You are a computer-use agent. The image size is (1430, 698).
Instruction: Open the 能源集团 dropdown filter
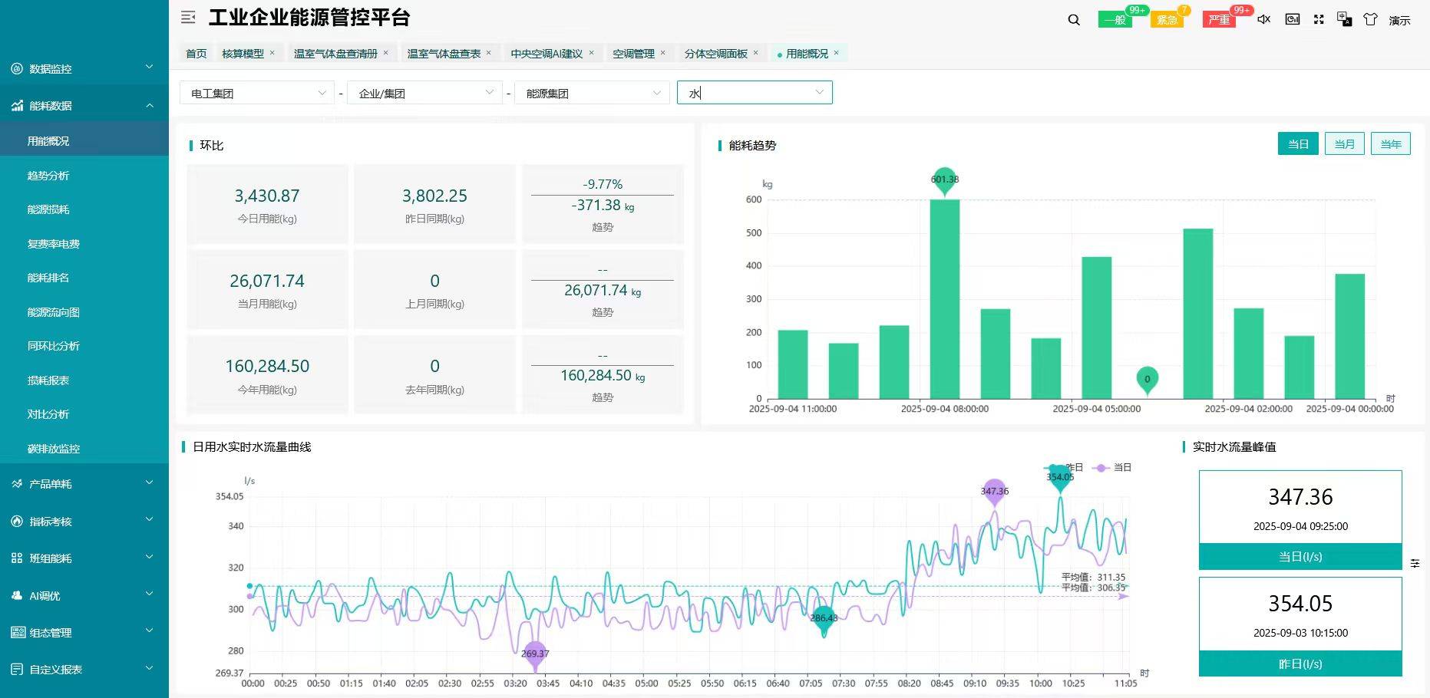[591, 92]
